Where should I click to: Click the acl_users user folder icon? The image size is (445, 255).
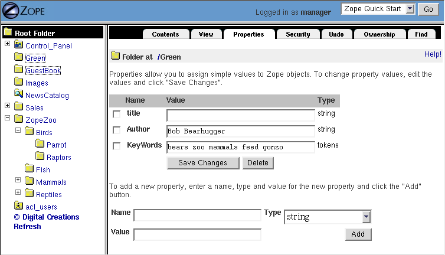click(x=18, y=206)
